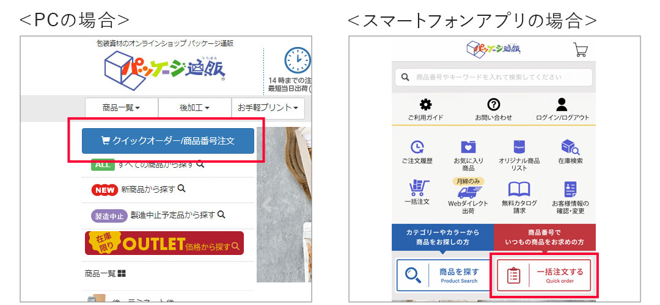Open the shopping cart icon in app header

tap(581, 49)
